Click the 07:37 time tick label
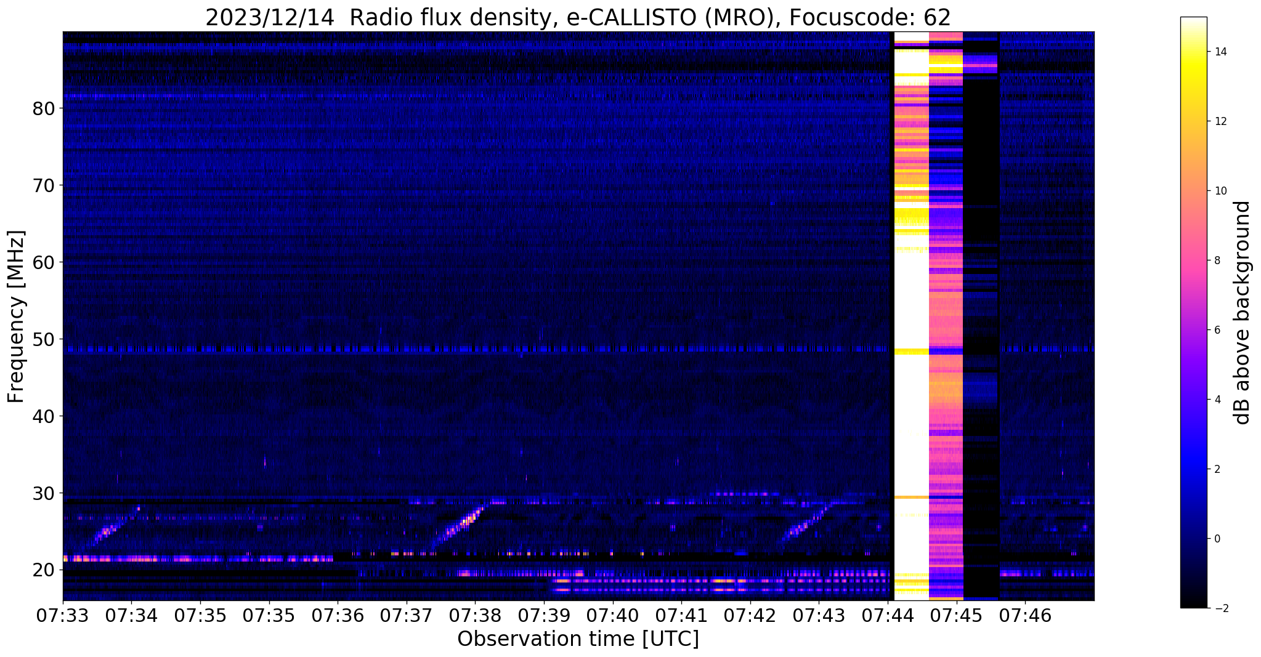The height and width of the screenshot is (657, 1261). tap(406, 616)
